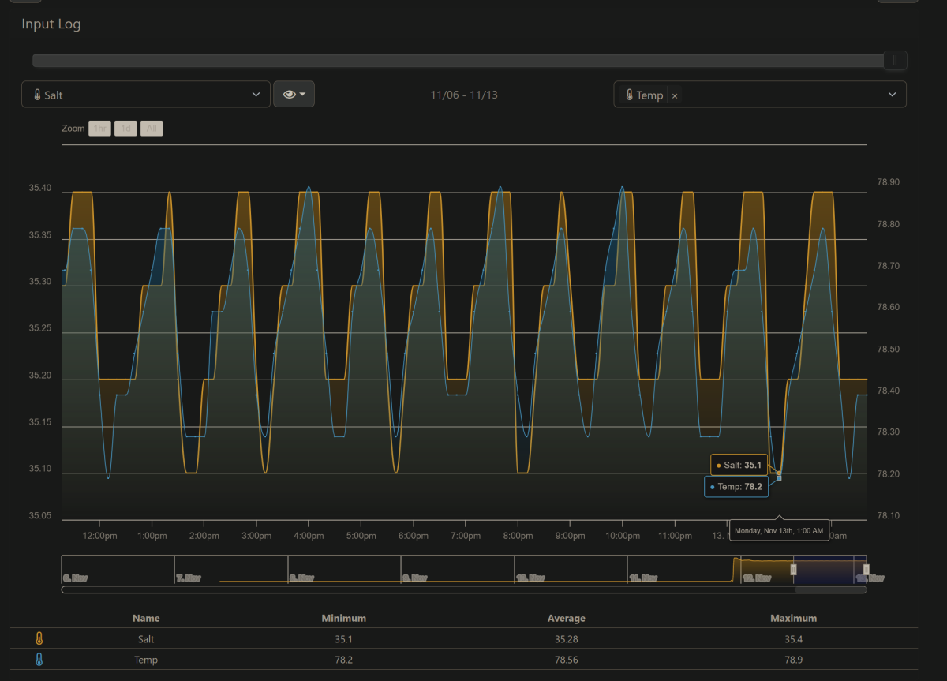
Task: Click the Maximum column header
Action: pyautogui.click(x=793, y=618)
